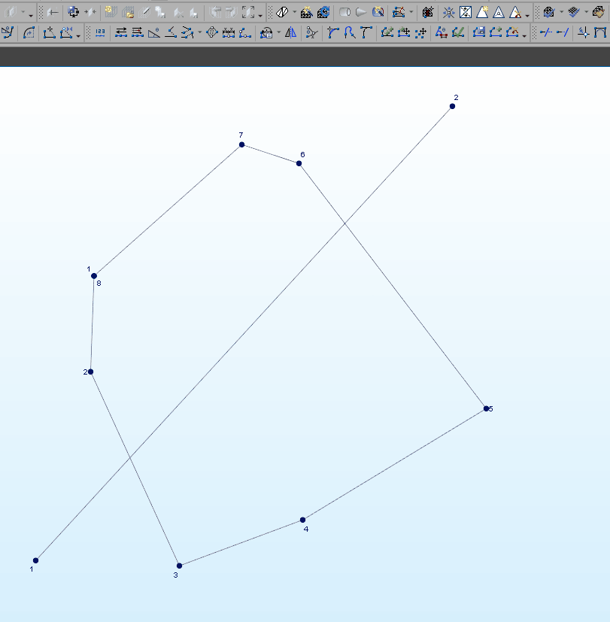Open dropdown next to mesh checkmark icon
This screenshot has height=622, width=610.
[x=561, y=12]
